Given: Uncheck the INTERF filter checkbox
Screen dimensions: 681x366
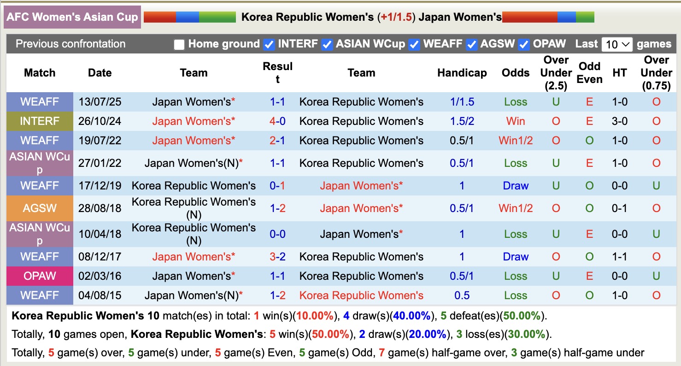Looking at the screenshot, I should click(269, 45).
